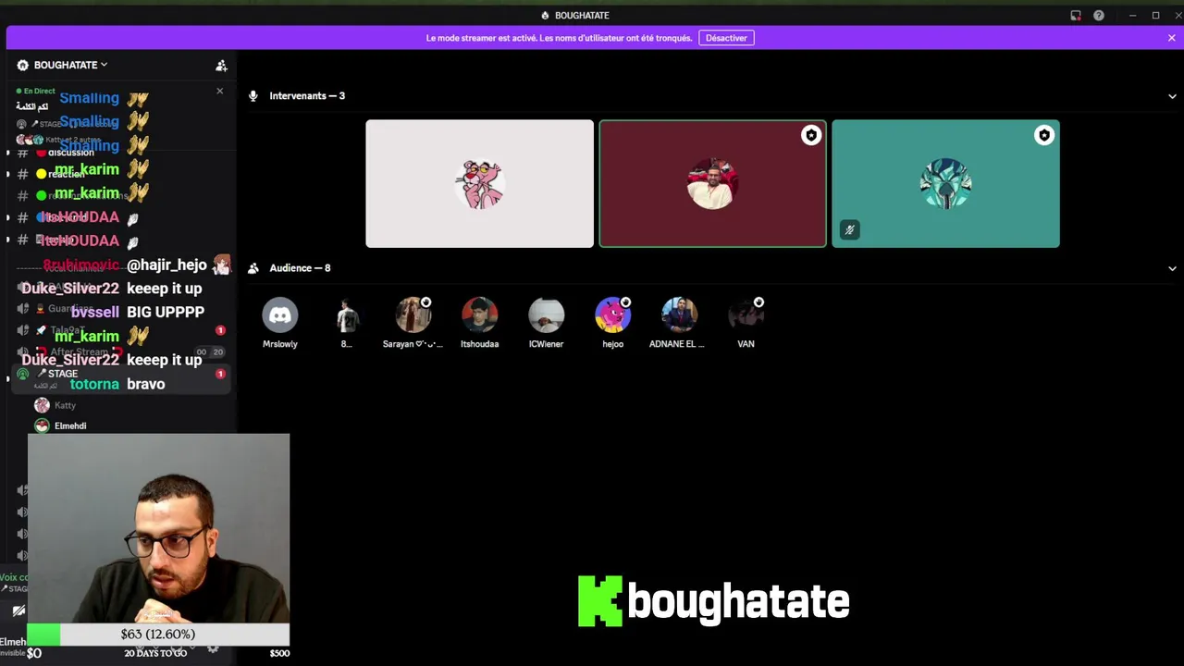Click the red unread badge on STAGE row
Image resolution: width=1184 pixels, height=666 pixels.
220,374
